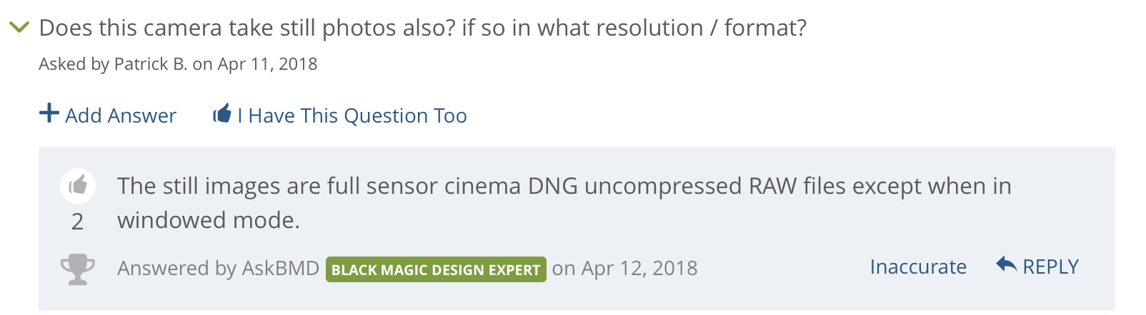This screenshot has width=1146, height=315.
Task: Click the reply arrow icon
Action: (x=1006, y=264)
